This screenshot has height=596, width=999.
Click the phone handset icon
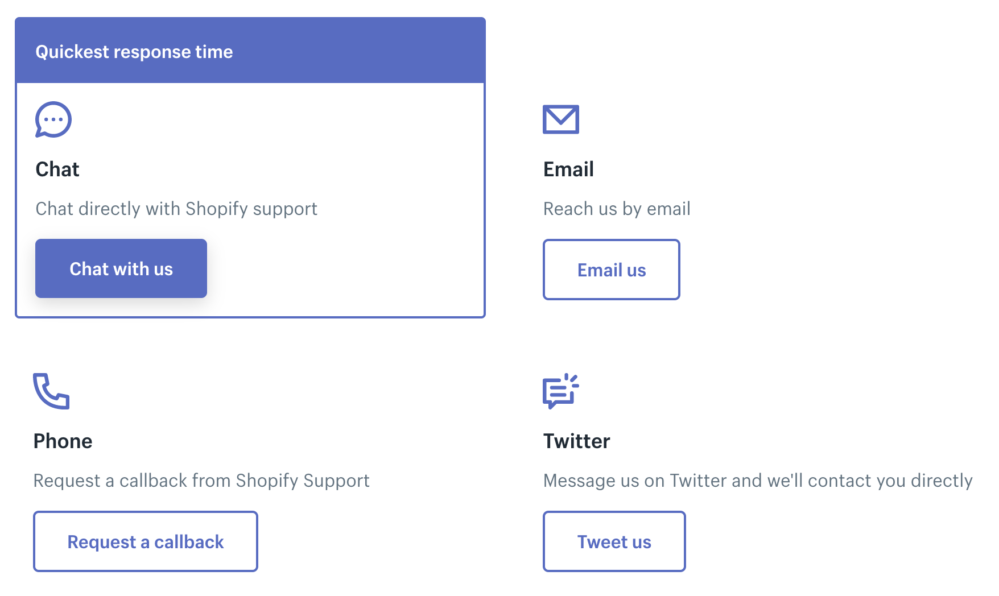pos(51,391)
